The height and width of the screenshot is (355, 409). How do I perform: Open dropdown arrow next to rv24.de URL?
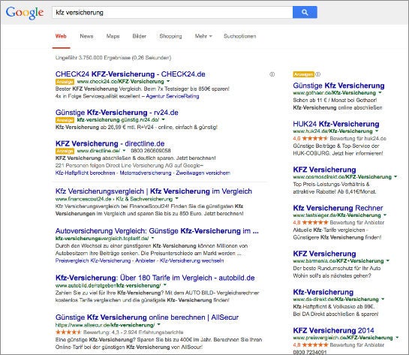[x=164, y=120]
